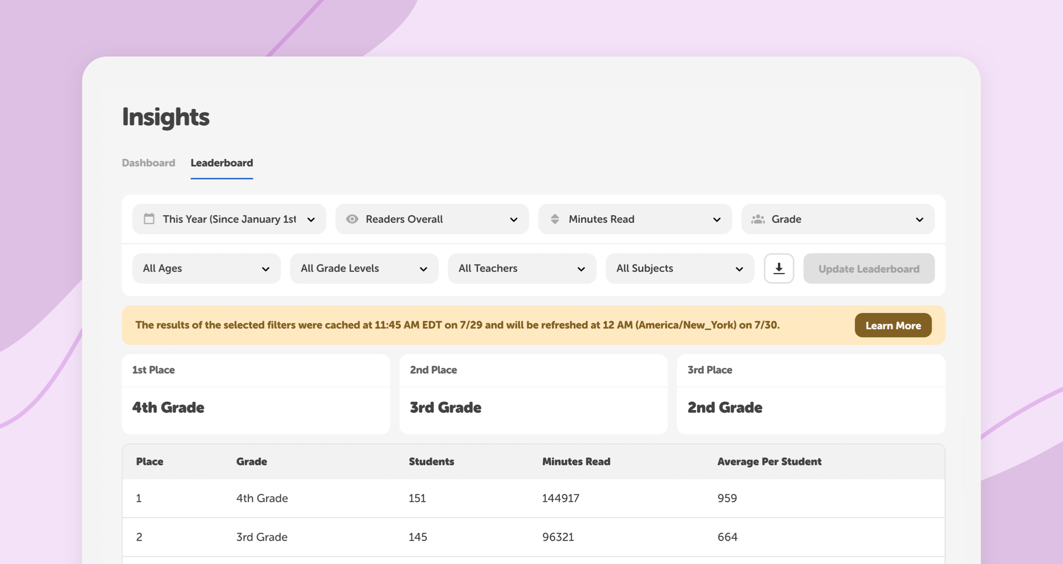Click the group/grade icon filter
Image resolution: width=1063 pixels, height=564 pixels.
click(759, 219)
